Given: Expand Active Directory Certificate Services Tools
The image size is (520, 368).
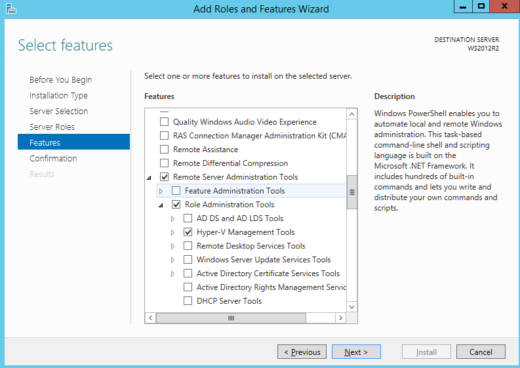Looking at the screenshot, I should pyautogui.click(x=172, y=274).
